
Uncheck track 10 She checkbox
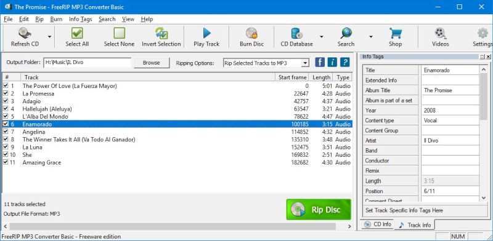click(x=6, y=155)
